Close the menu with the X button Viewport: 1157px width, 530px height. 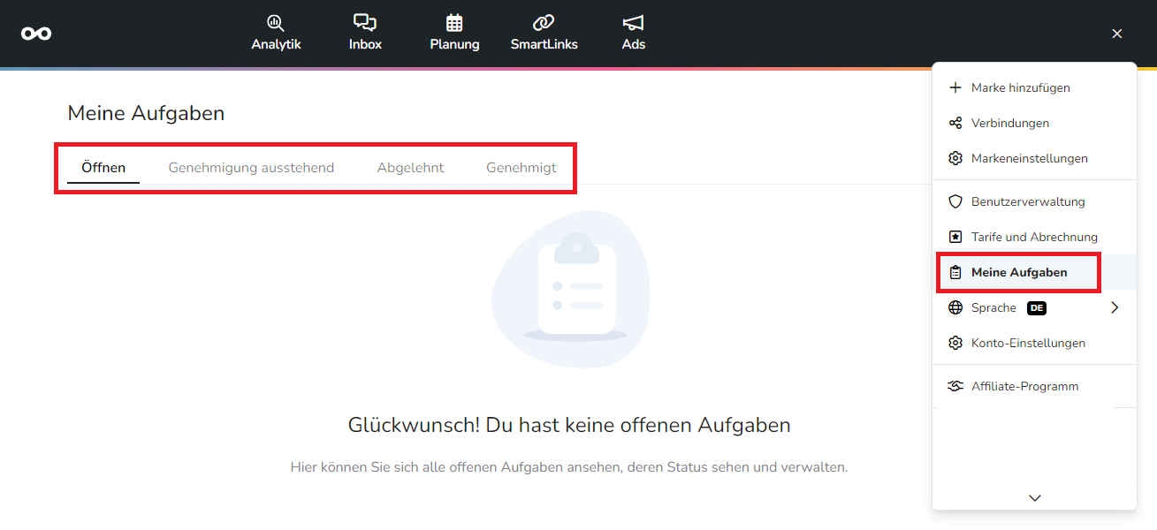tap(1117, 34)
